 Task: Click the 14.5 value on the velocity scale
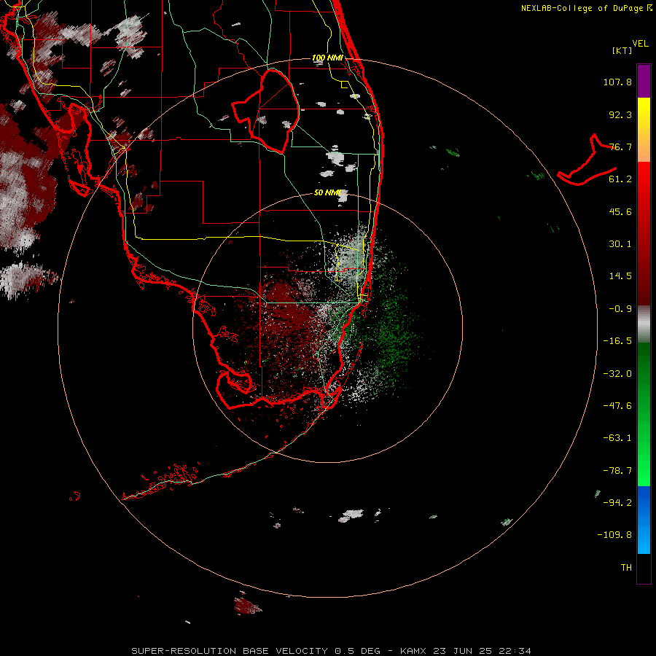620,276
